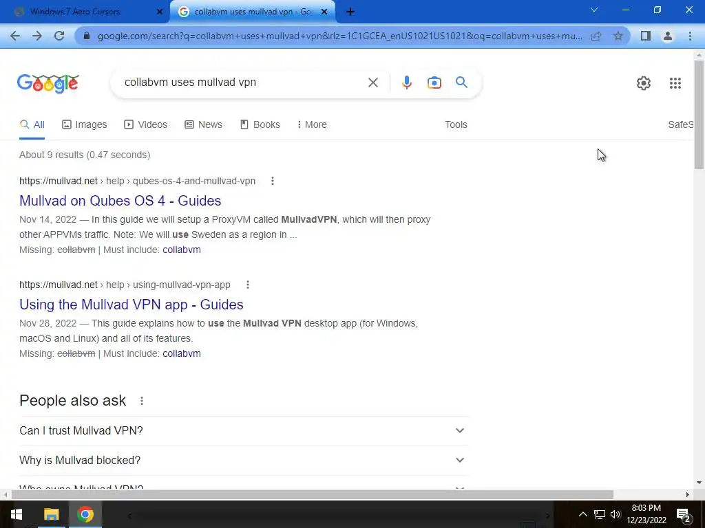Viewport: 705px width, 528px height.
Task: Show hidden system tray icons
Action: tap(582, 514)
